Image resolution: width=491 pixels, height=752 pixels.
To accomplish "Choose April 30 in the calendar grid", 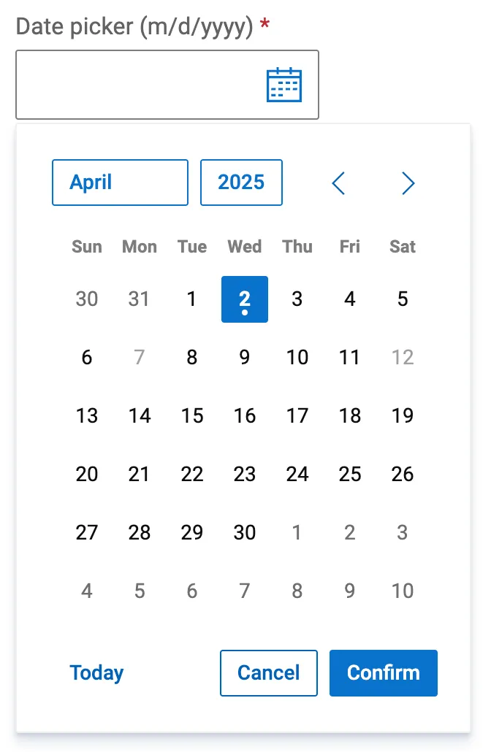I will coord(245,533).
